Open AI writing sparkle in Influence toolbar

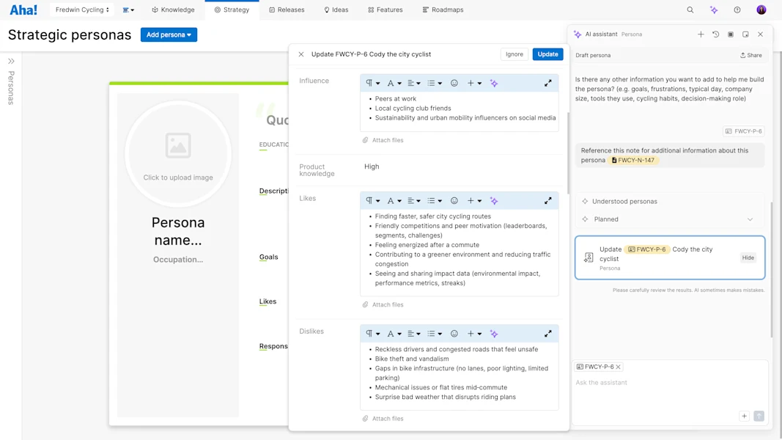coord(494,84)
